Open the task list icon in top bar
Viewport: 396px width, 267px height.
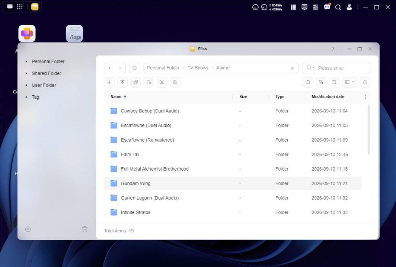coord(316,7)
